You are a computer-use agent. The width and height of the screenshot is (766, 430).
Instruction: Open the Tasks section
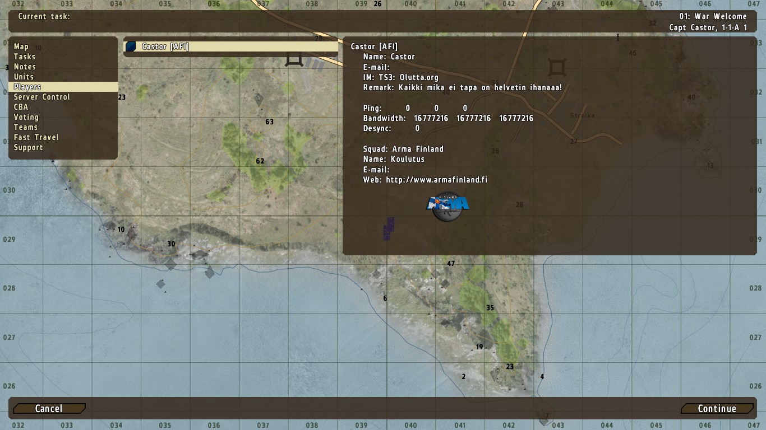tap(25, 57)
